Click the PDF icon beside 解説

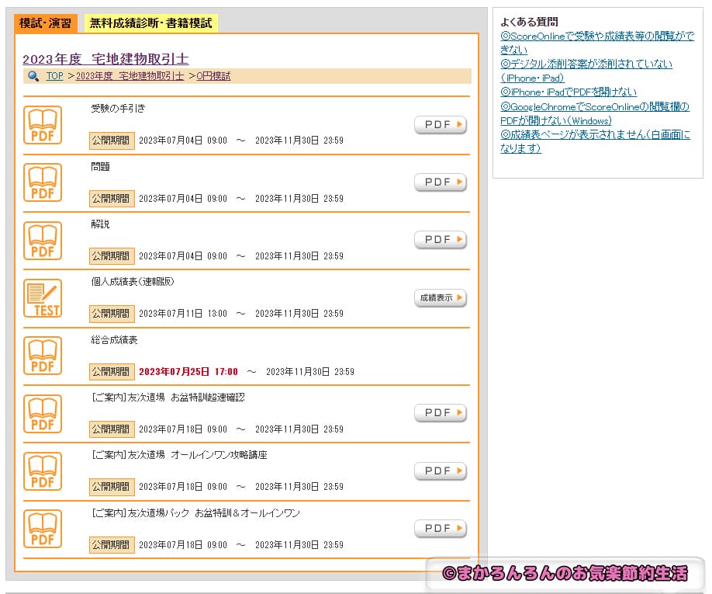click(43, 241)
